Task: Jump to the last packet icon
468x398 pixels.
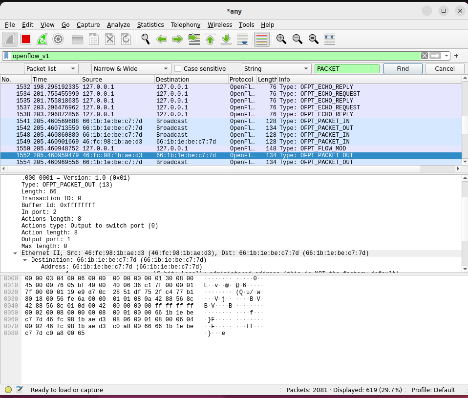Action: [226, 39]
